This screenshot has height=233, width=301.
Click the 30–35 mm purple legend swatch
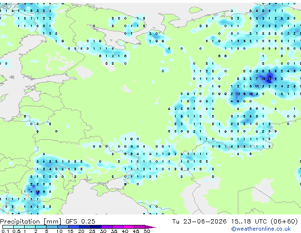pos(107,227)
